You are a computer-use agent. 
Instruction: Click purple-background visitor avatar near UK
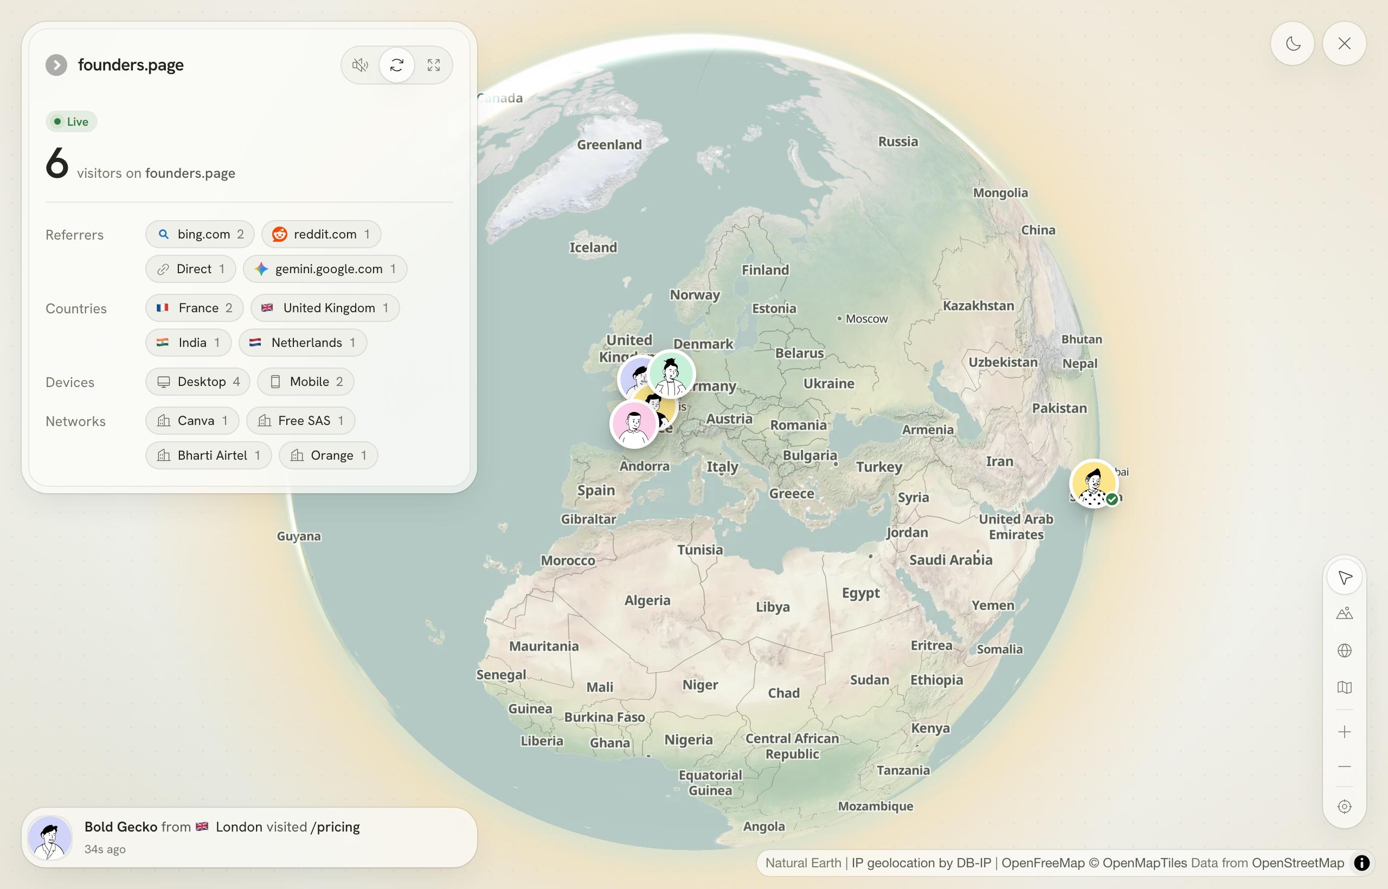coord(633,378)
